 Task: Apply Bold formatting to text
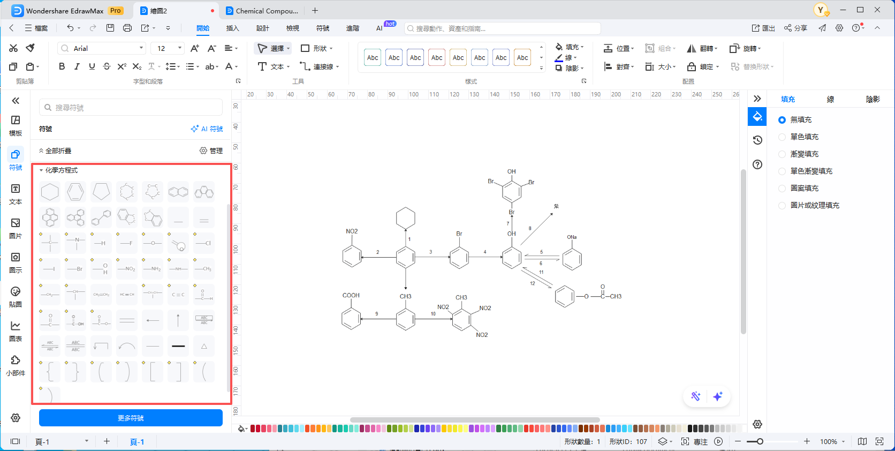tap(62, 66)
